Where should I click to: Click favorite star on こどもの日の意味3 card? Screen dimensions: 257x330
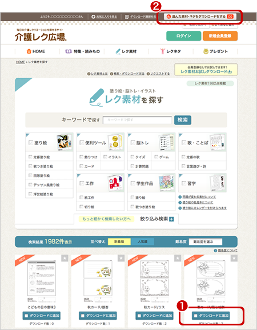[65, 258]
